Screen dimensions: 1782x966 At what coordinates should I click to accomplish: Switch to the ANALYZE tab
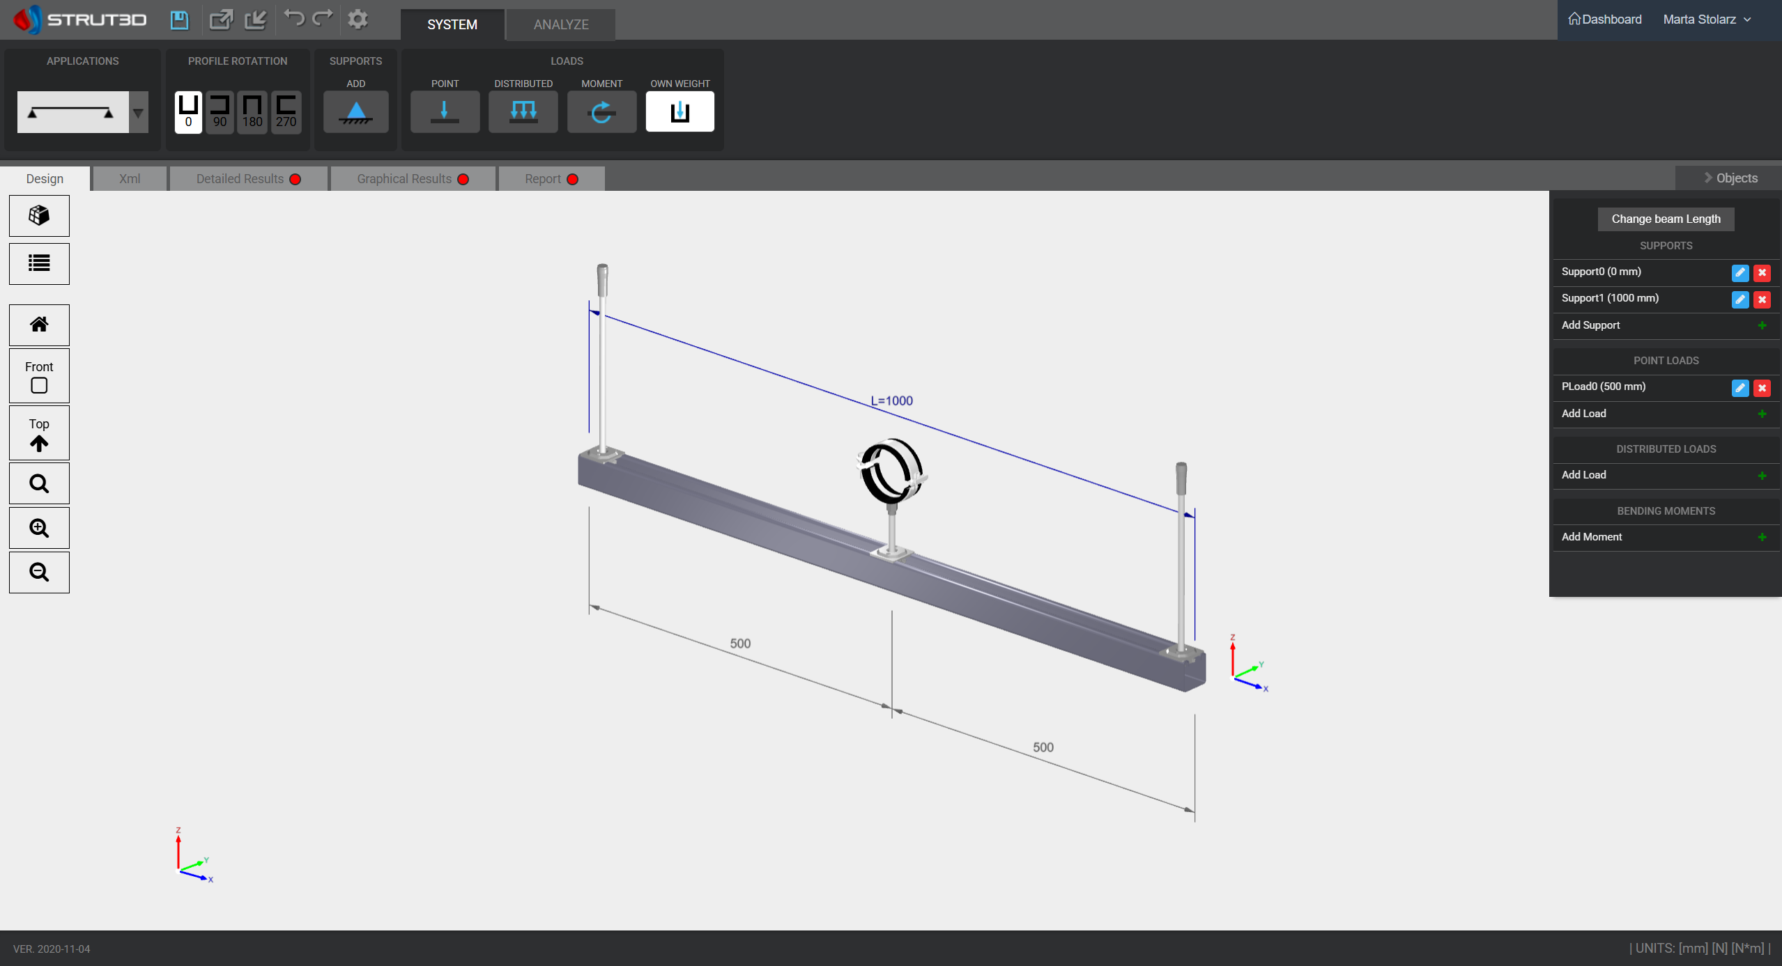(560, 24)
